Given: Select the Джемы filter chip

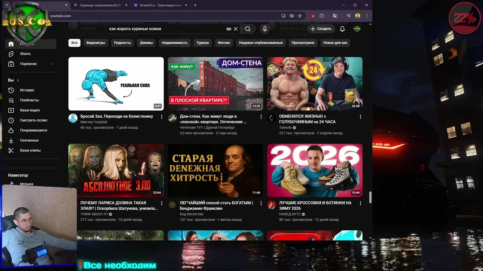Looking at the screenshot, I should tap(146, 43).
